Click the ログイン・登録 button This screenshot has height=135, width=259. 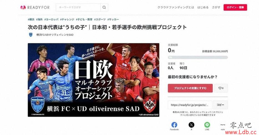[x=235, y=7]
